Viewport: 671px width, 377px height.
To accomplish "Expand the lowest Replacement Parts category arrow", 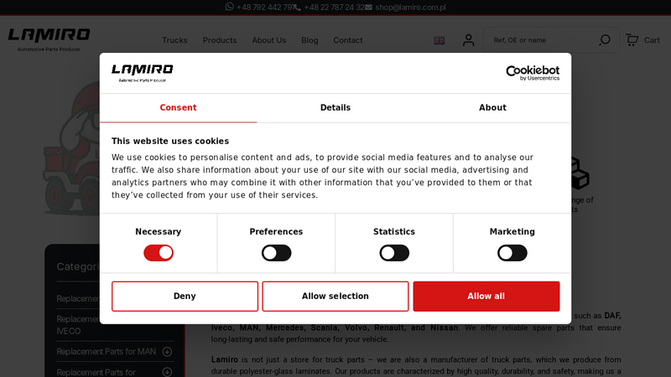I will (167, 372).
